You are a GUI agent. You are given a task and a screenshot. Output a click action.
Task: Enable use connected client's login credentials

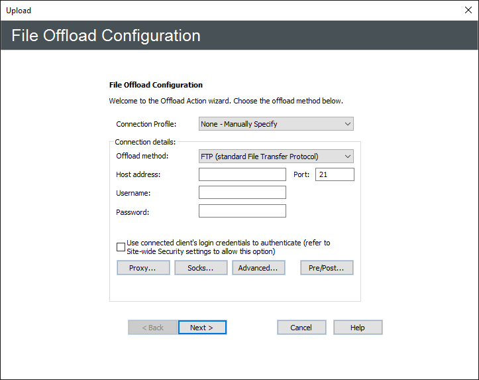pos(121,247)
